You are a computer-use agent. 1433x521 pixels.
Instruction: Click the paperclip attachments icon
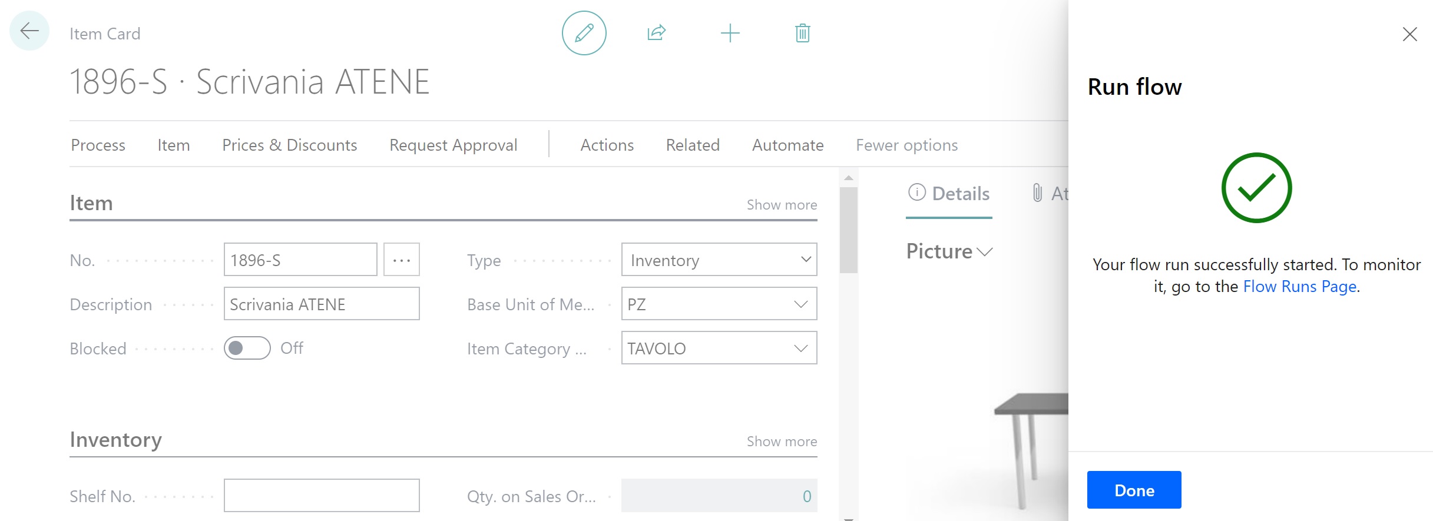click(x=1038, y=193)
